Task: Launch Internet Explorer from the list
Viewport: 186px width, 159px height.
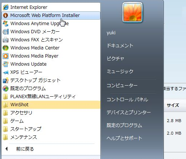Action: click(51, 7)
